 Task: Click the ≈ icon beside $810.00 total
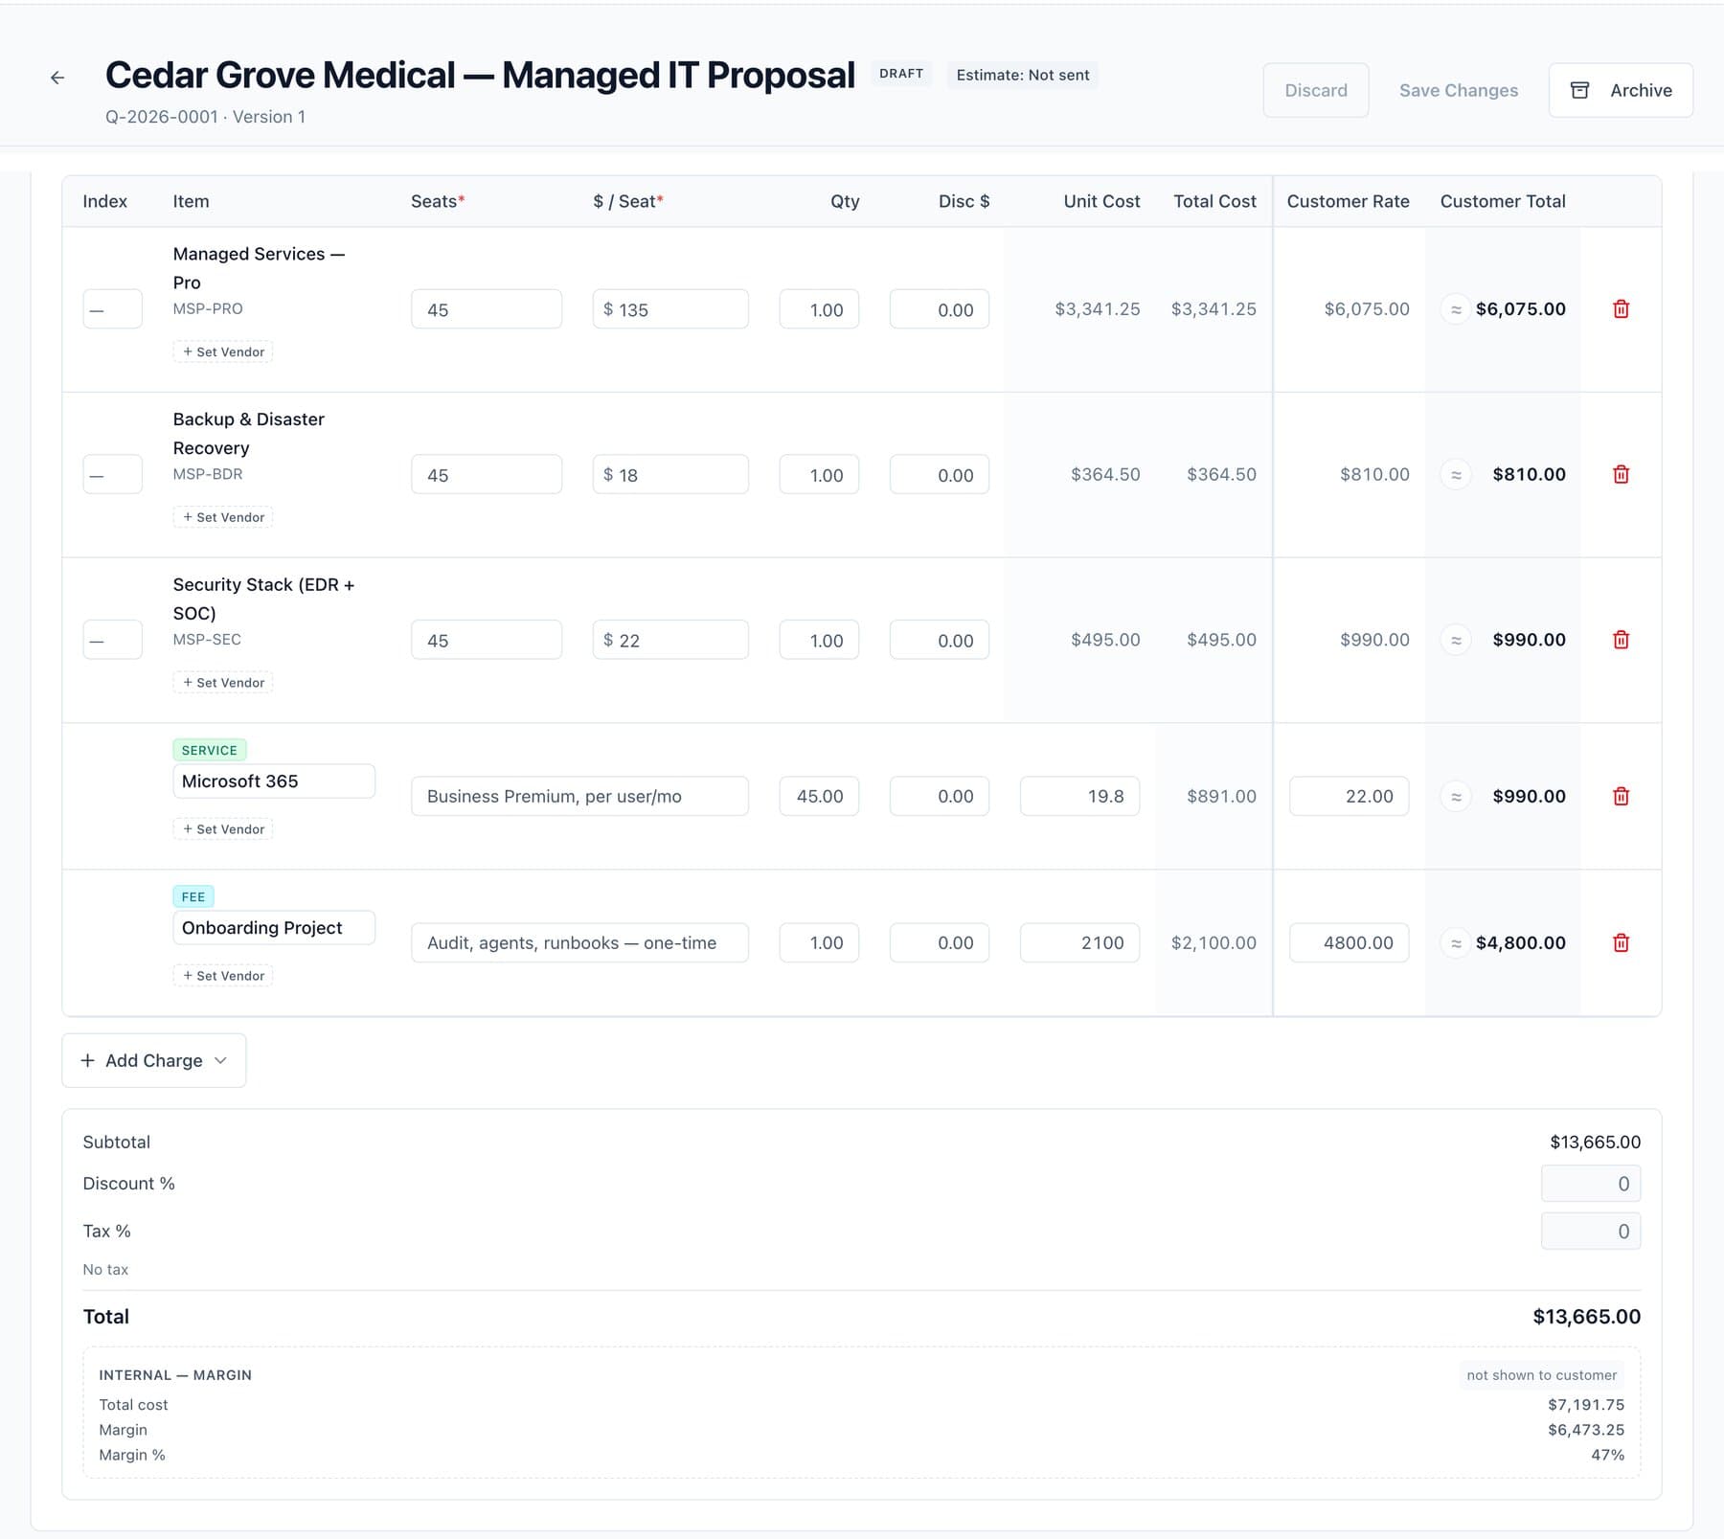[x=1456, y=475]
